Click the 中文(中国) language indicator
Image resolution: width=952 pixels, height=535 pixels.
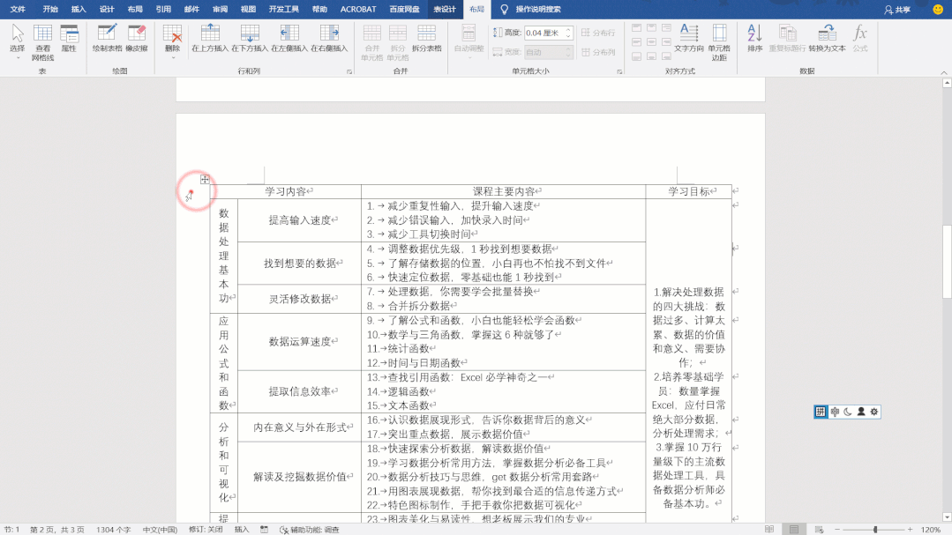(160, 530)
